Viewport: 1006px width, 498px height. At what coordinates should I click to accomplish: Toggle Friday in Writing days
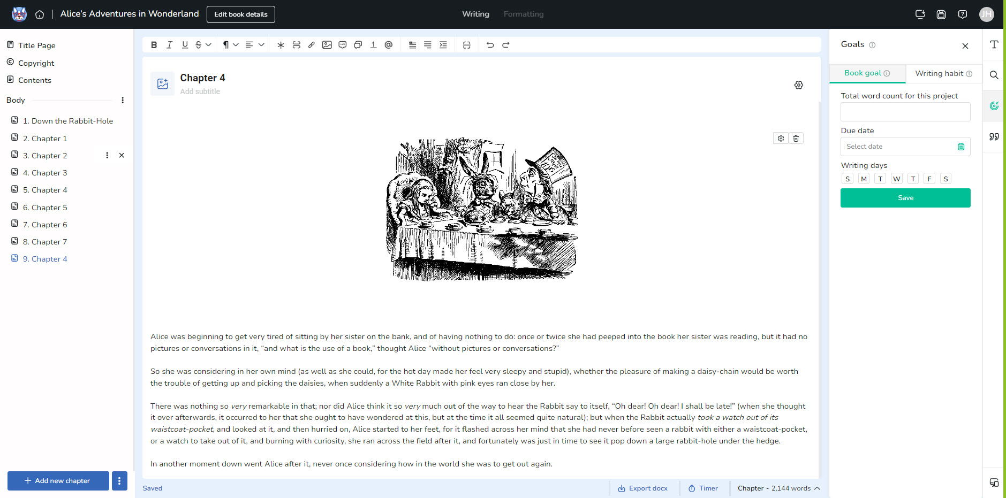click(929, 179)
